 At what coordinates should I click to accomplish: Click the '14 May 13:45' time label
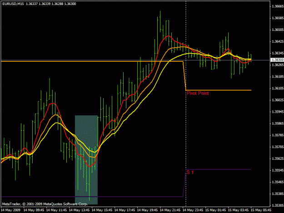point(79,210)
